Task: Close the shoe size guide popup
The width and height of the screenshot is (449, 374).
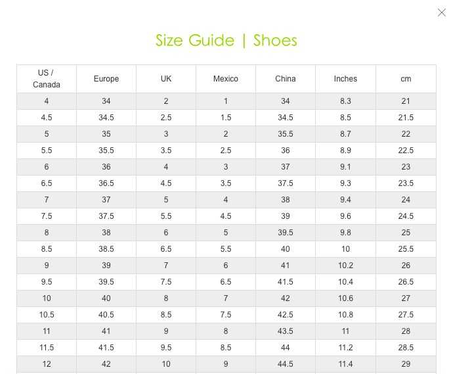Action: coord(442,12)
